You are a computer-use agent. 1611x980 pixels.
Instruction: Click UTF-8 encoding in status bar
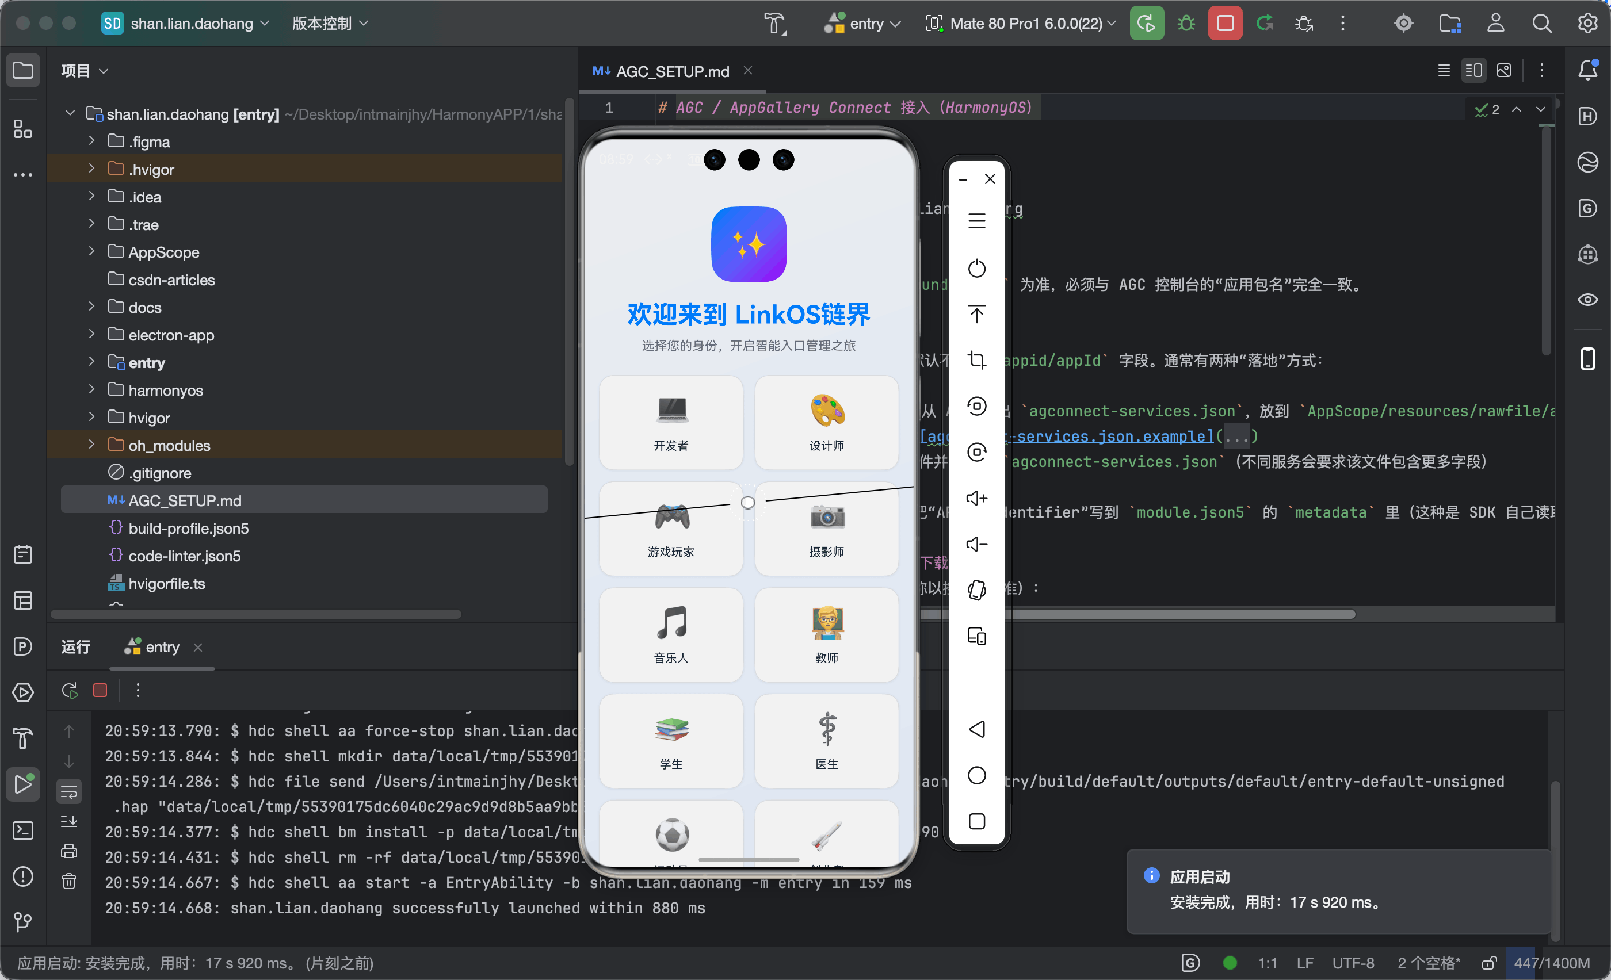click(x=1353, y=963)
